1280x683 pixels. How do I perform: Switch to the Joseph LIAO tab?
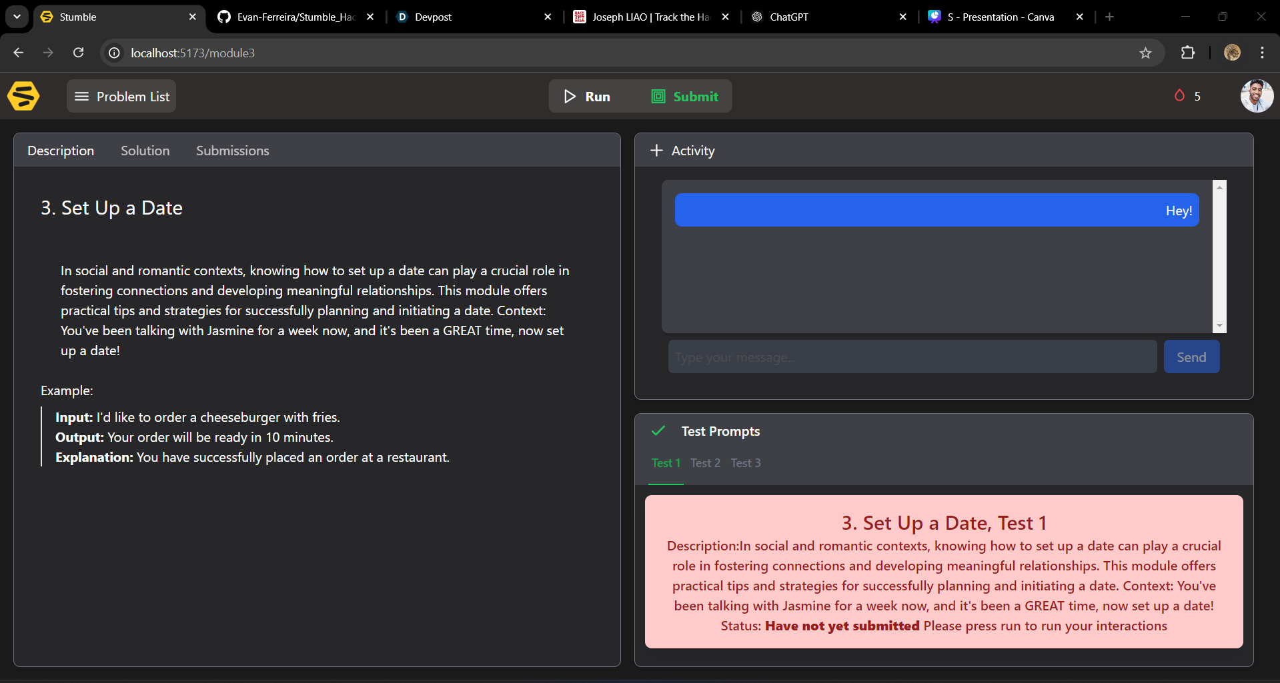651,17
